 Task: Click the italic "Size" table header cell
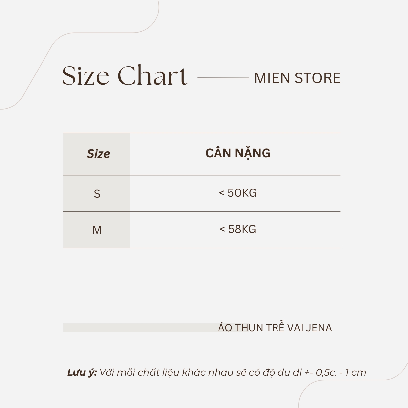click(98, 154)
